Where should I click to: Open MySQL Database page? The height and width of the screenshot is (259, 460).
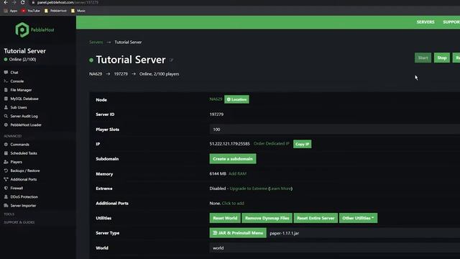[24, 99]
